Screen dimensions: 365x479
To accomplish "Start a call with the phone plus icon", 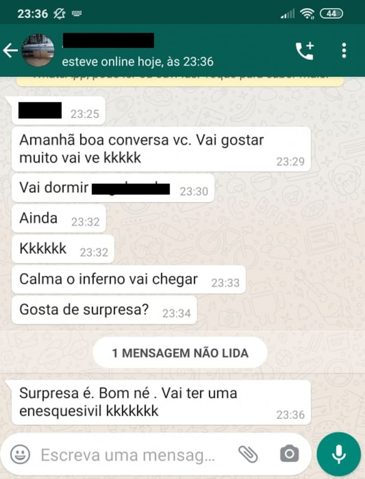I will pos(305,51).
